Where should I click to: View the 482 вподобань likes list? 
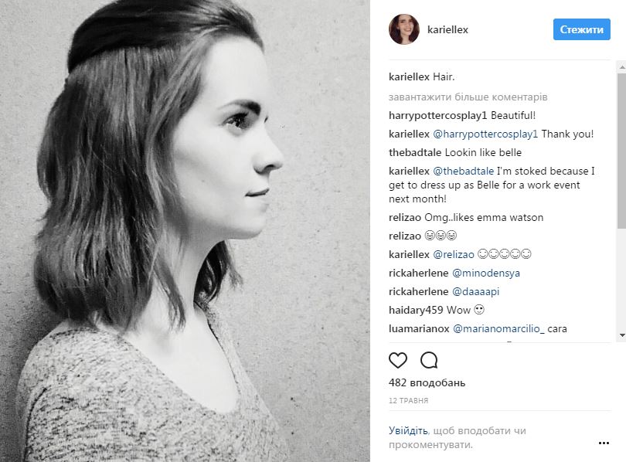pos(427,382)
